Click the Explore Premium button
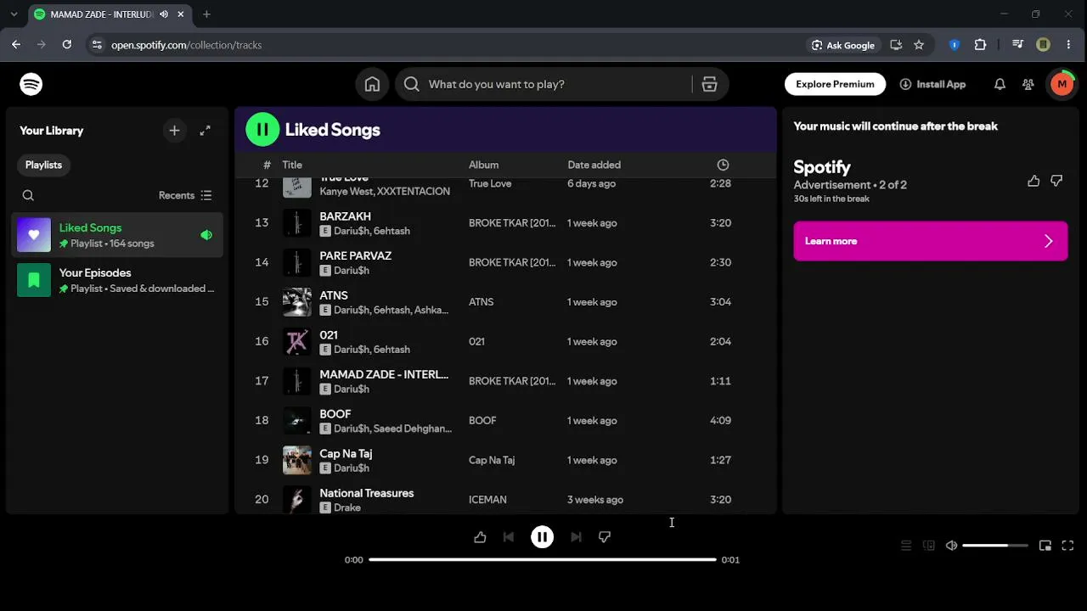This screenshot has height=611, width=1087. [x=835, y=84]
